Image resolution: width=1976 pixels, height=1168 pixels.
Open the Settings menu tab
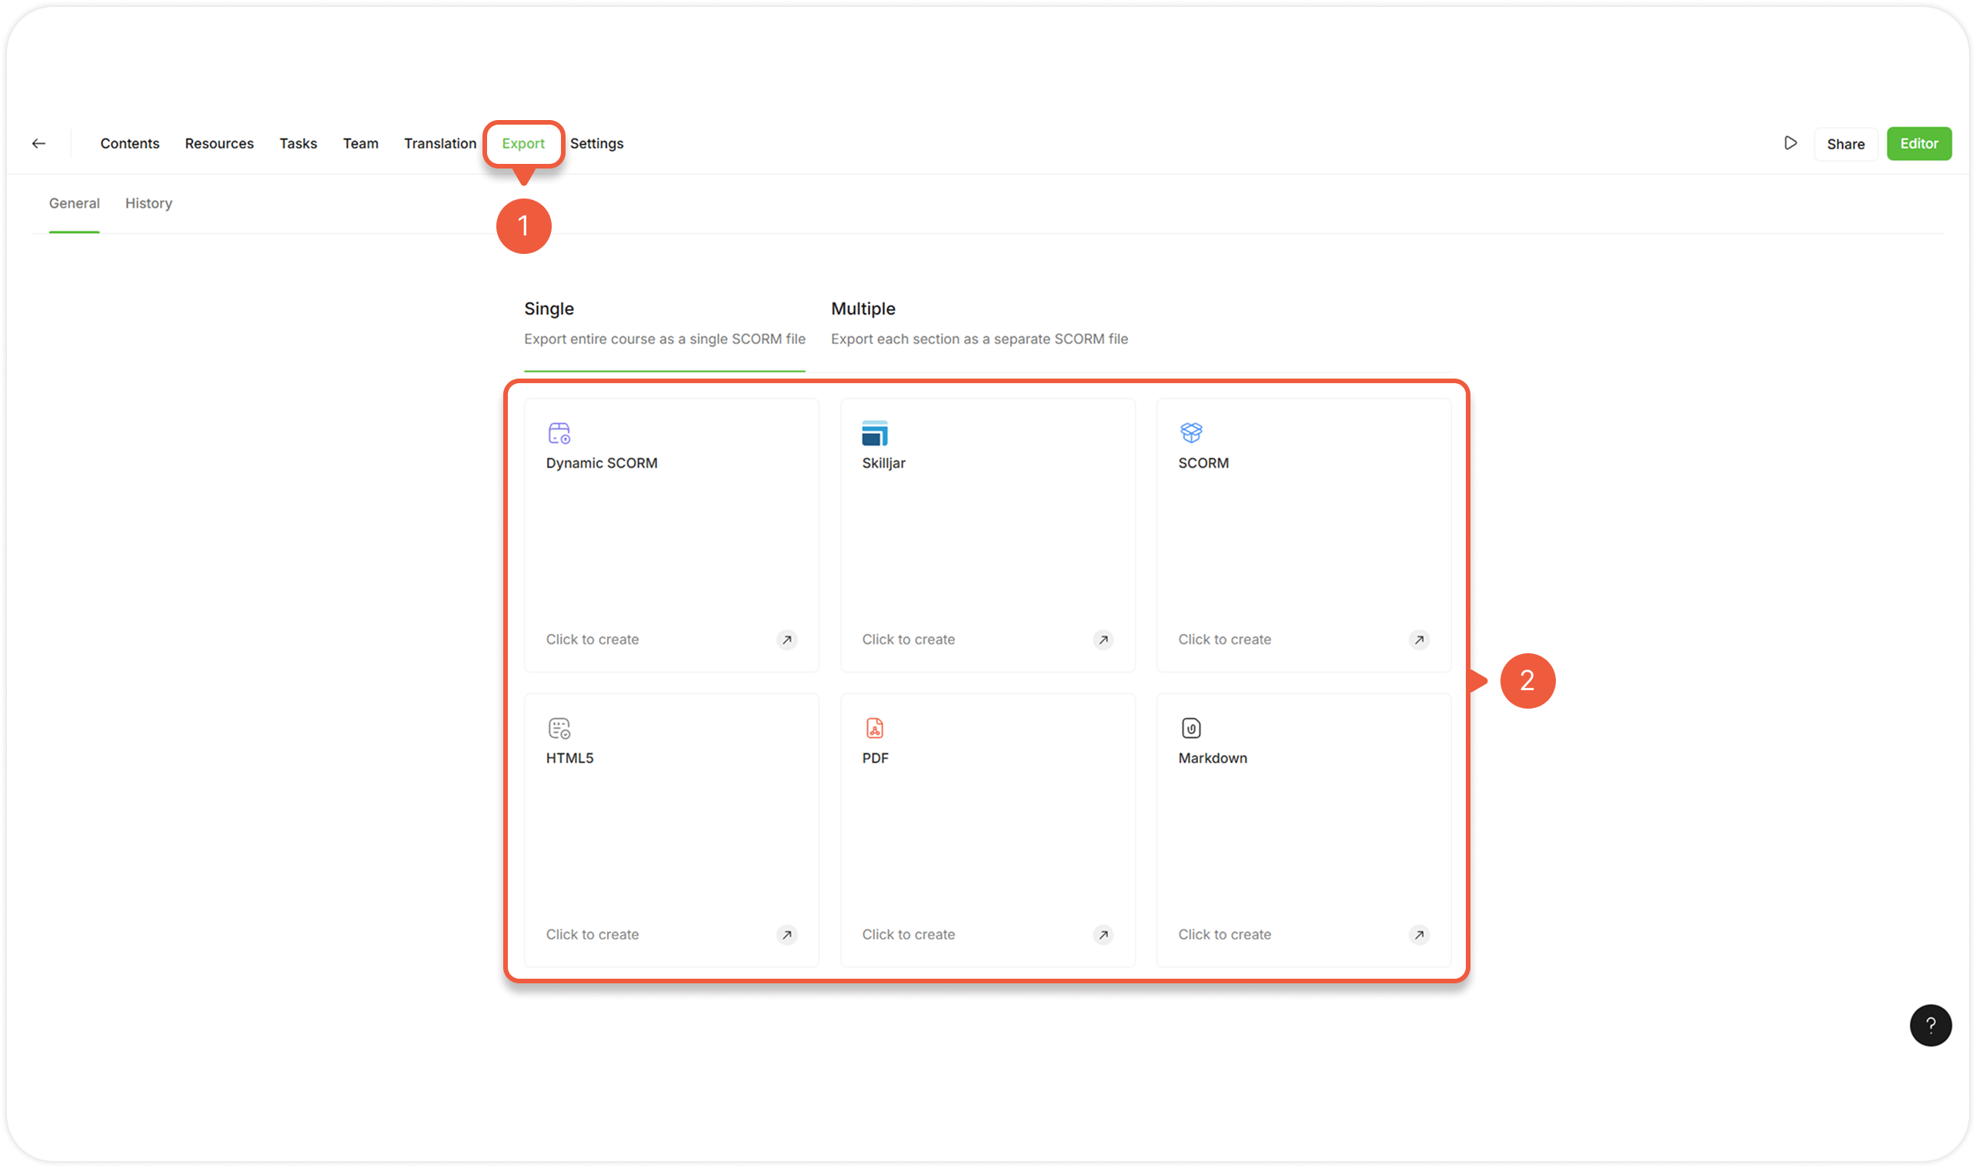click(x=596, y=143)
